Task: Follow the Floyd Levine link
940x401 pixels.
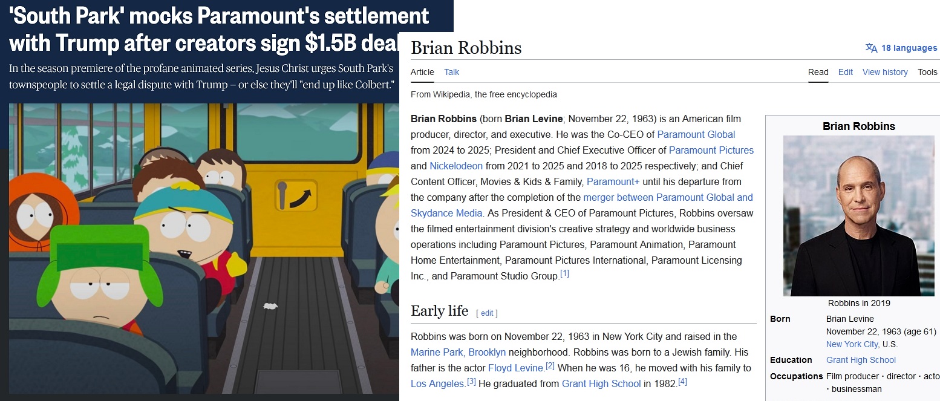Action: [x=516, y=368]
